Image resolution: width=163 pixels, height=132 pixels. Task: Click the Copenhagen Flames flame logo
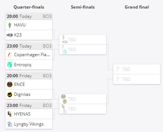[10, 55]
